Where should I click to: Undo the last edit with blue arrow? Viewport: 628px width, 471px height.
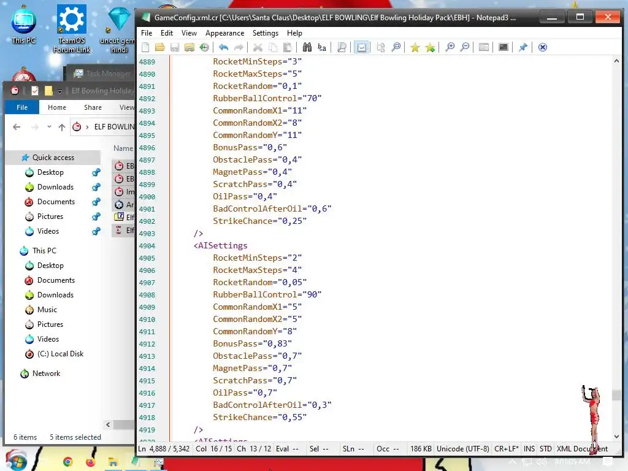(223, 47)
